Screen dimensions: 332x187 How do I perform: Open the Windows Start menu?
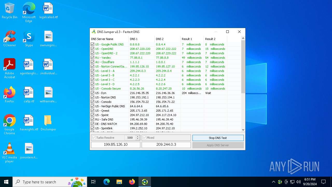pos(6,182)
